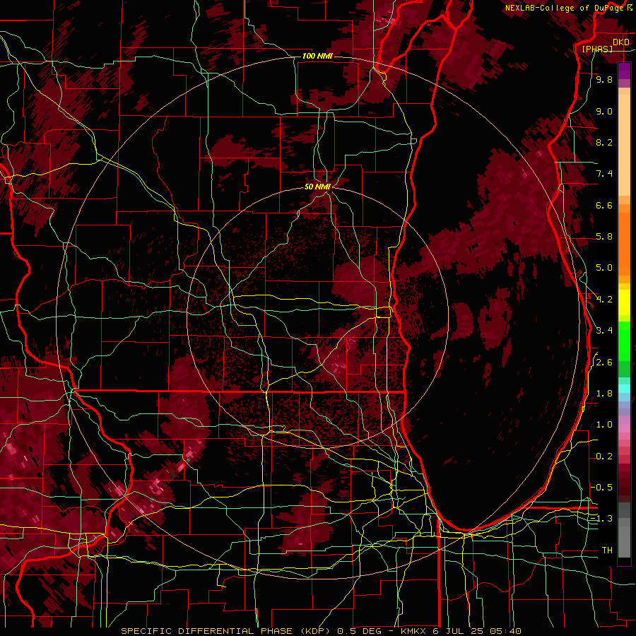The width and height of the screenshot is (636, 636).
Task: Click the DKD label above the color scale
Action: pos(621,42)
